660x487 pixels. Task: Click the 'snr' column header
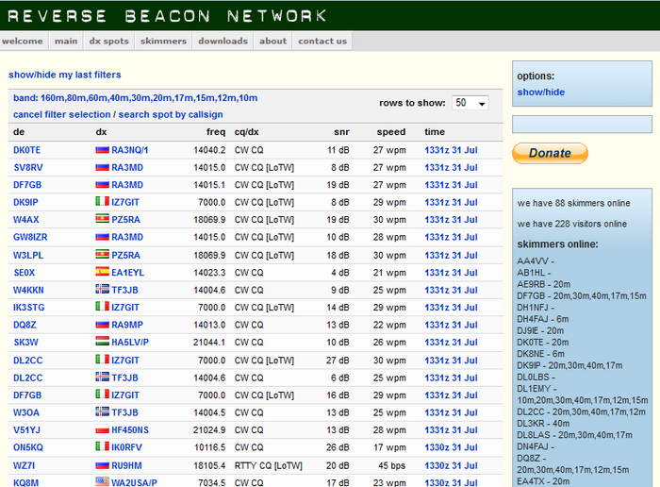[341, 132]
